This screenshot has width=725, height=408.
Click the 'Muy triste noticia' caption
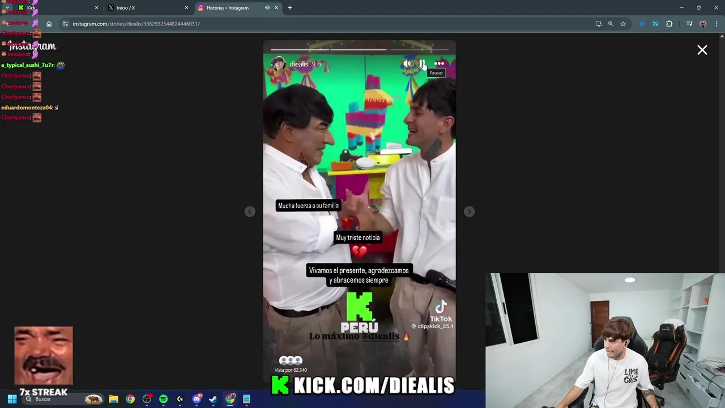(357, 237)
